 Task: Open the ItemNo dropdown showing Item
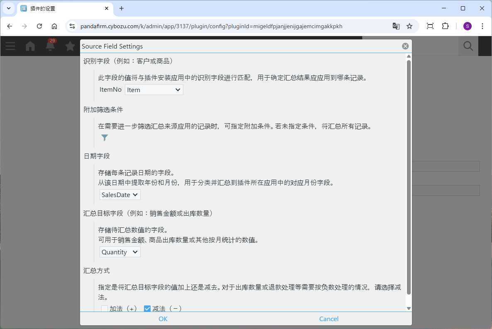tap(154, 90)
